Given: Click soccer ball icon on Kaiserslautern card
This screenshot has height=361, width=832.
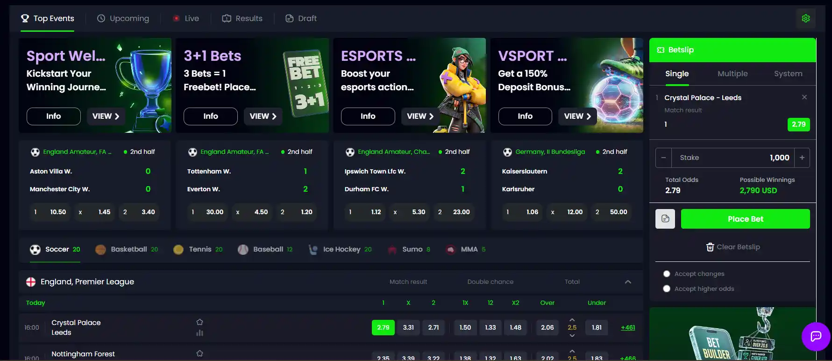Looking at the screenshot, I should pos(507,152).
